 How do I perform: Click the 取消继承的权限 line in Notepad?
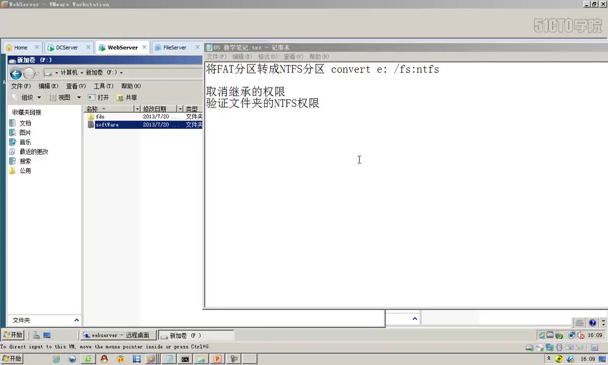(x=246, y=92)
